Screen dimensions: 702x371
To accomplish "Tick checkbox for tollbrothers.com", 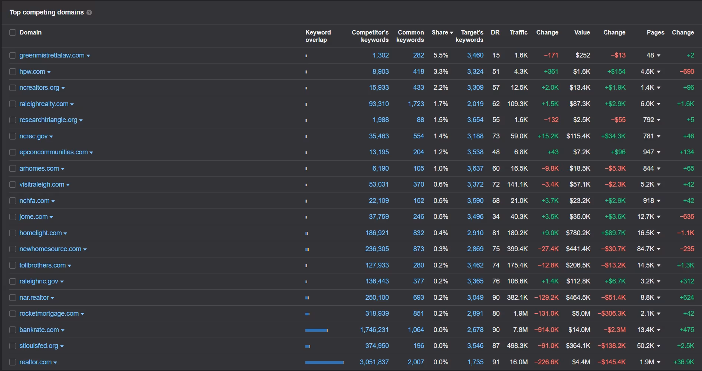I will coord(13,265).
